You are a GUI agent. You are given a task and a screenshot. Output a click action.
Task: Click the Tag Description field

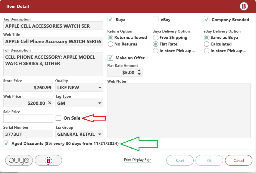pyautogui.click(x=53, y=26)
